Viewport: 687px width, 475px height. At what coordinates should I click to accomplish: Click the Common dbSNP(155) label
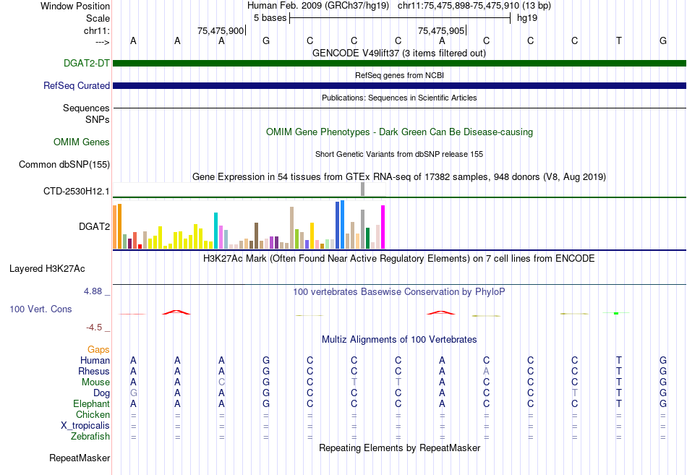[x=64, y=164]
